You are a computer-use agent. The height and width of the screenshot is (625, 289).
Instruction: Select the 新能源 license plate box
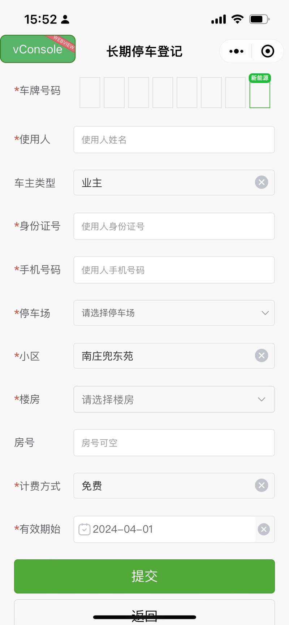click(x=260, y=95)
